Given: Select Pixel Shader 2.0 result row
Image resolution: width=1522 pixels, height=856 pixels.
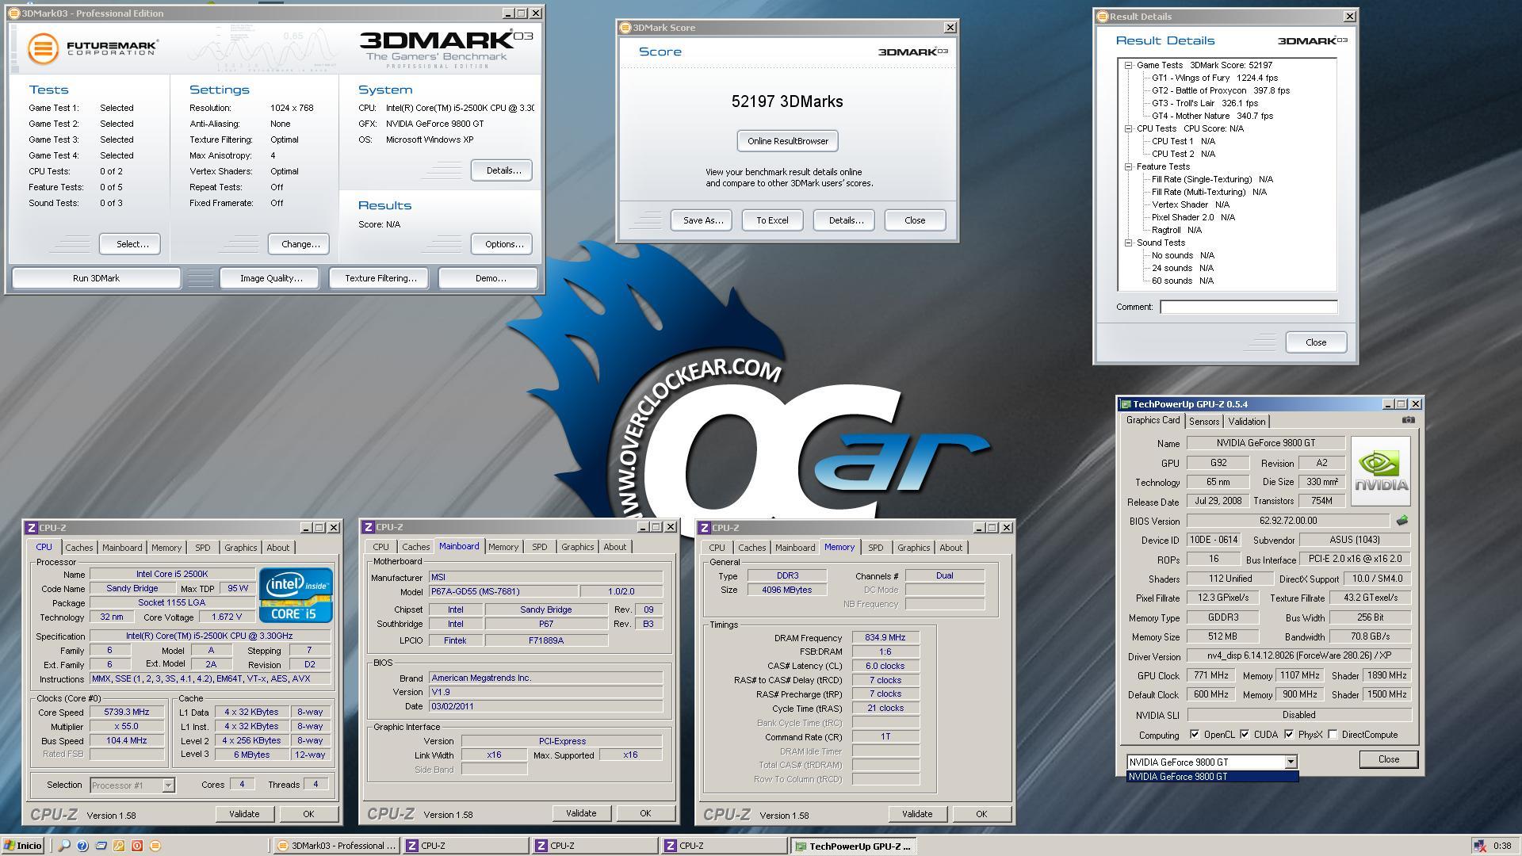Looking at the screenshot, I should coord(1193,217).
